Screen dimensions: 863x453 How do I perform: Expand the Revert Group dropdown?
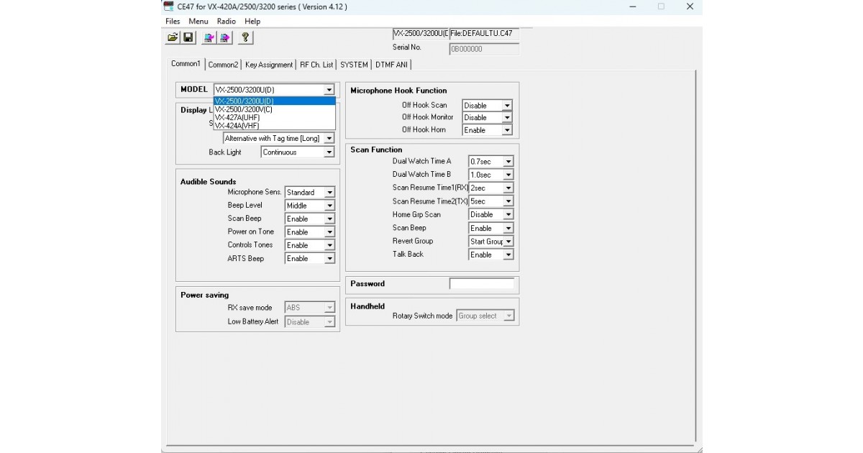click(508, 242)
